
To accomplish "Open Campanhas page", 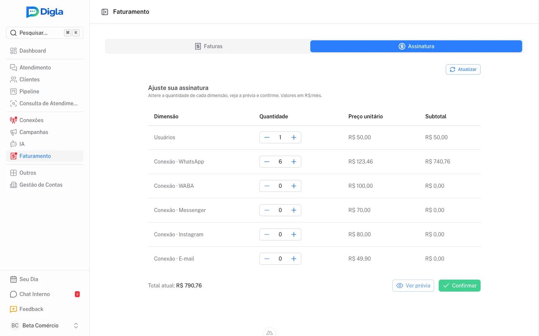I will pos(45,132).
